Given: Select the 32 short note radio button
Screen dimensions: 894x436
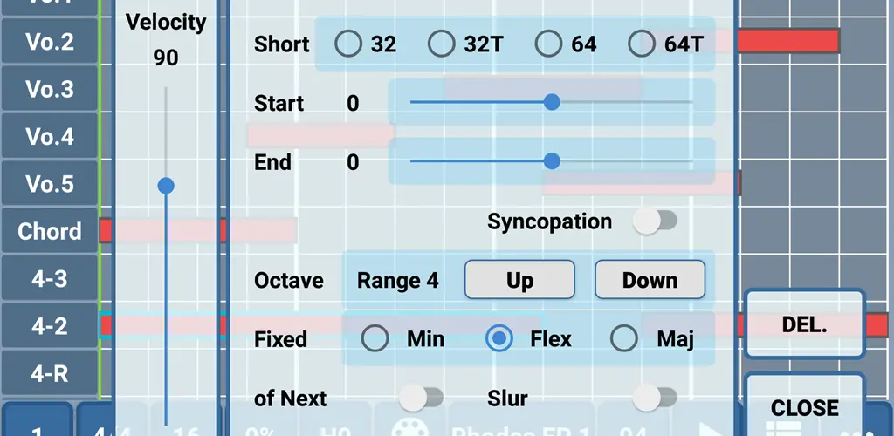Looking at the screenshot, I should click(x=348, y=44).
